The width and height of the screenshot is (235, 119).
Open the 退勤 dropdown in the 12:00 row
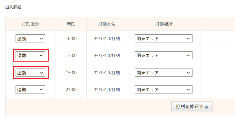pos(30,55)
